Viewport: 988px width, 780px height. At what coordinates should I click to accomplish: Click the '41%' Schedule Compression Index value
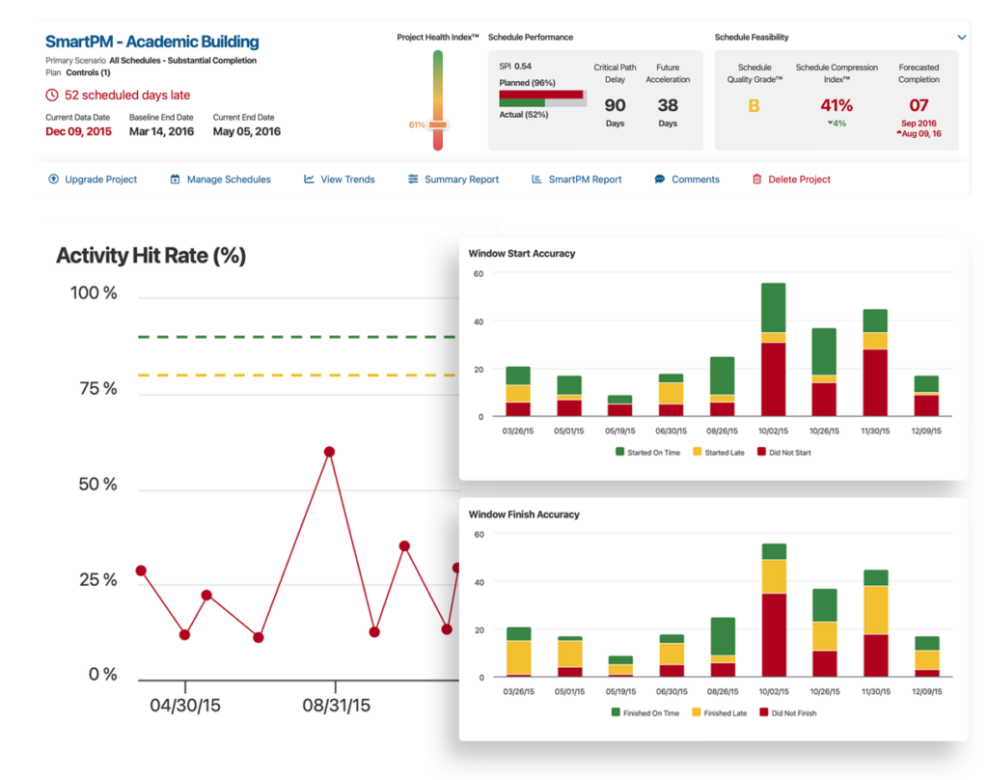[x=837, y=105]
